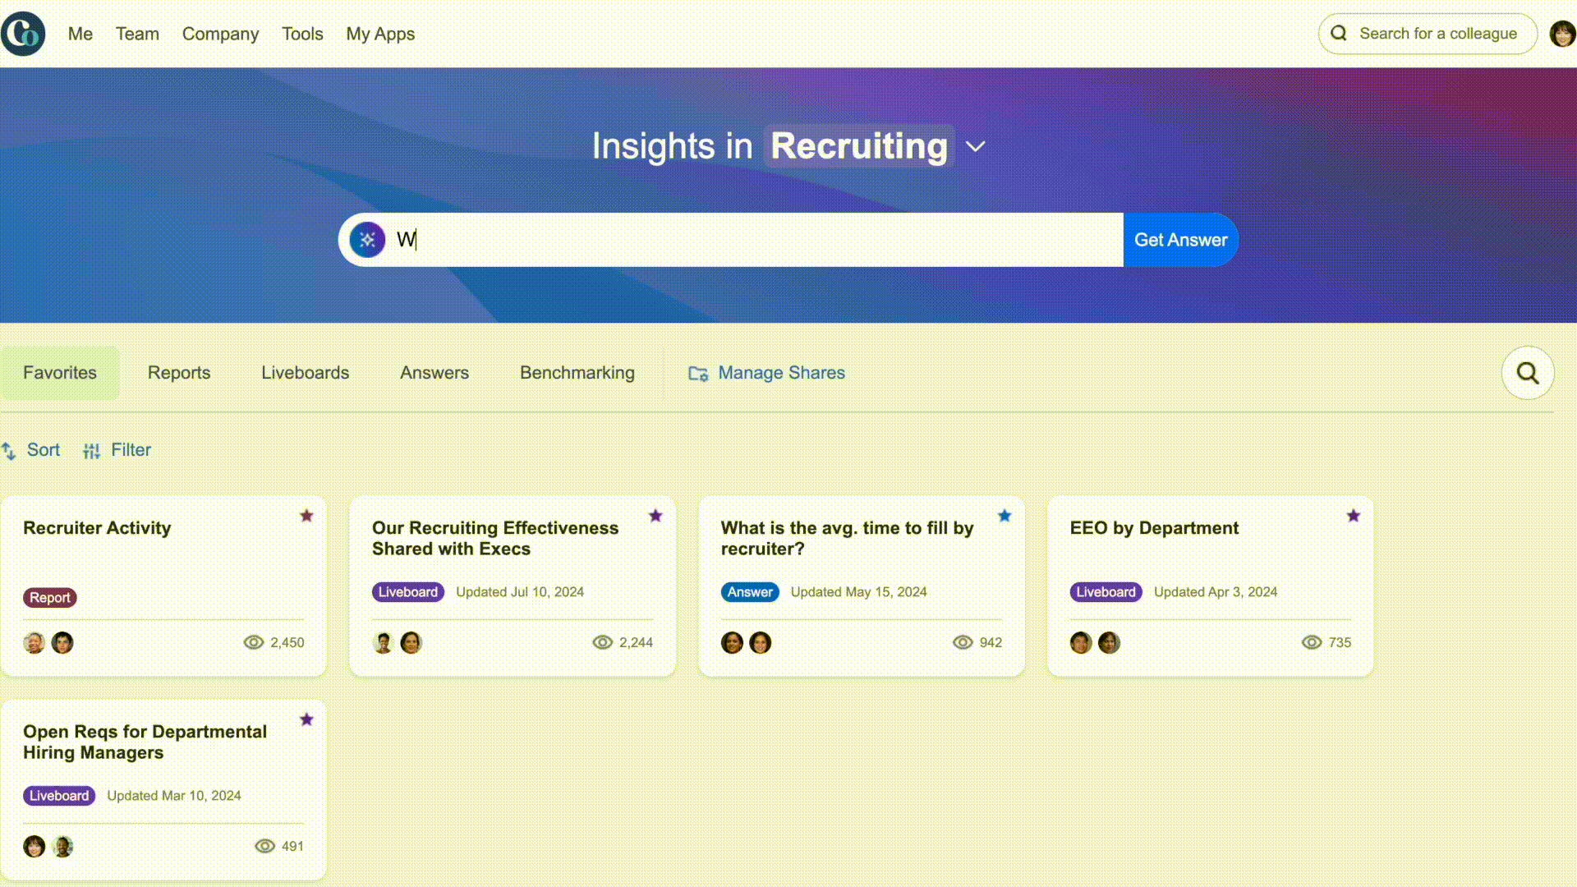Toggle favorite on Our Recruiting Effectiveness card

[654, 517]
